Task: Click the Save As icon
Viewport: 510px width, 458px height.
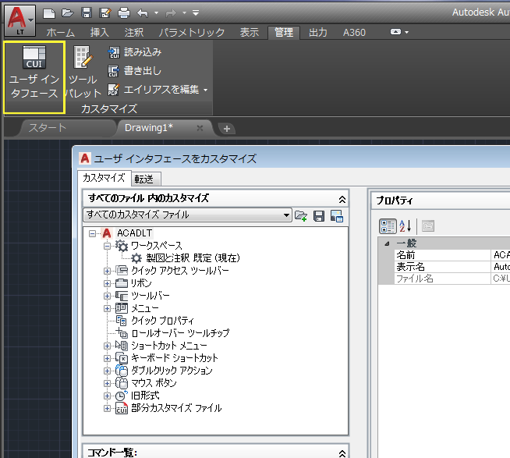Action: point(105,13)
